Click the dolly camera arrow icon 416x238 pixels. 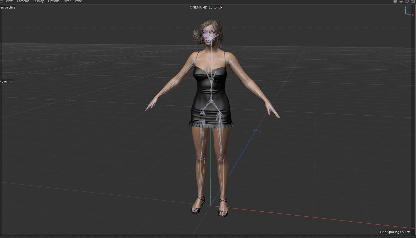coord(401,1)
